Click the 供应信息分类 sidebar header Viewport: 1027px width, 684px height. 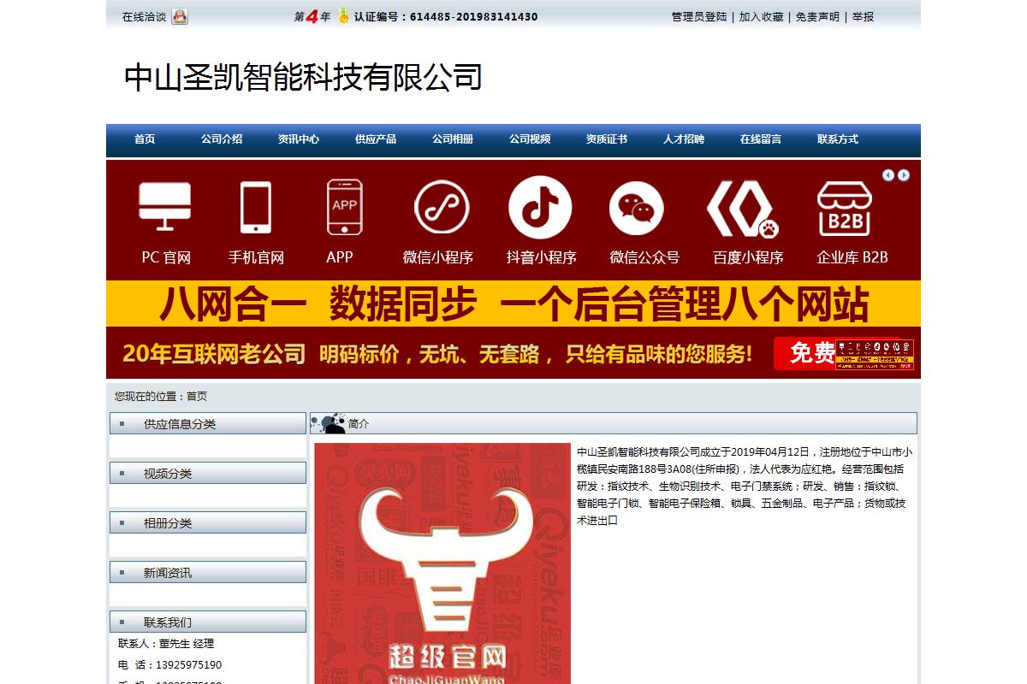[x=208, y=424]
